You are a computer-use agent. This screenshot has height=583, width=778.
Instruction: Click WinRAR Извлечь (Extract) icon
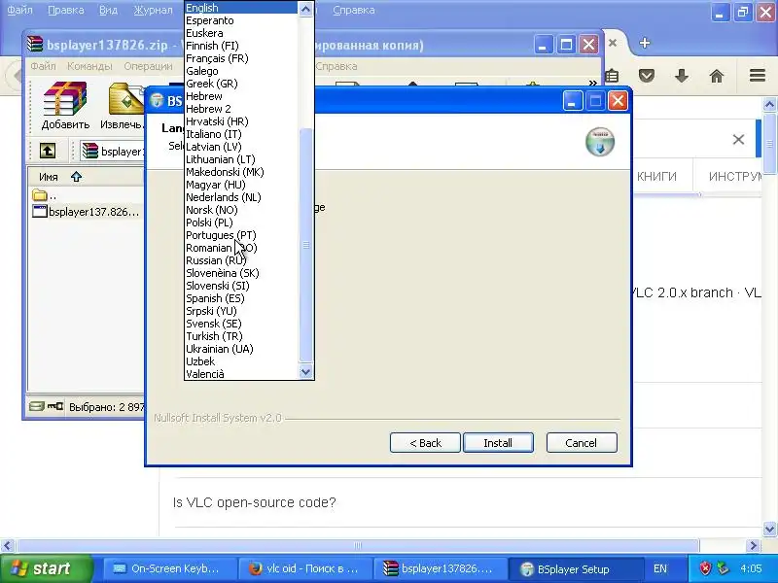click(x=123, y=106)
